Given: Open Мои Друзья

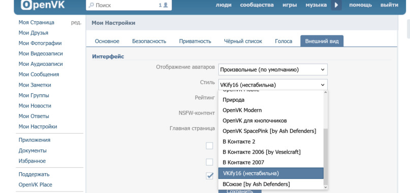Looking at the screenshot, I should (x=33, y=33).
